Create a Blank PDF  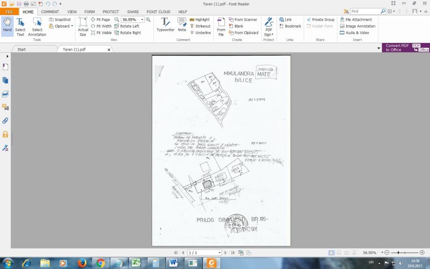pos(236,26)
